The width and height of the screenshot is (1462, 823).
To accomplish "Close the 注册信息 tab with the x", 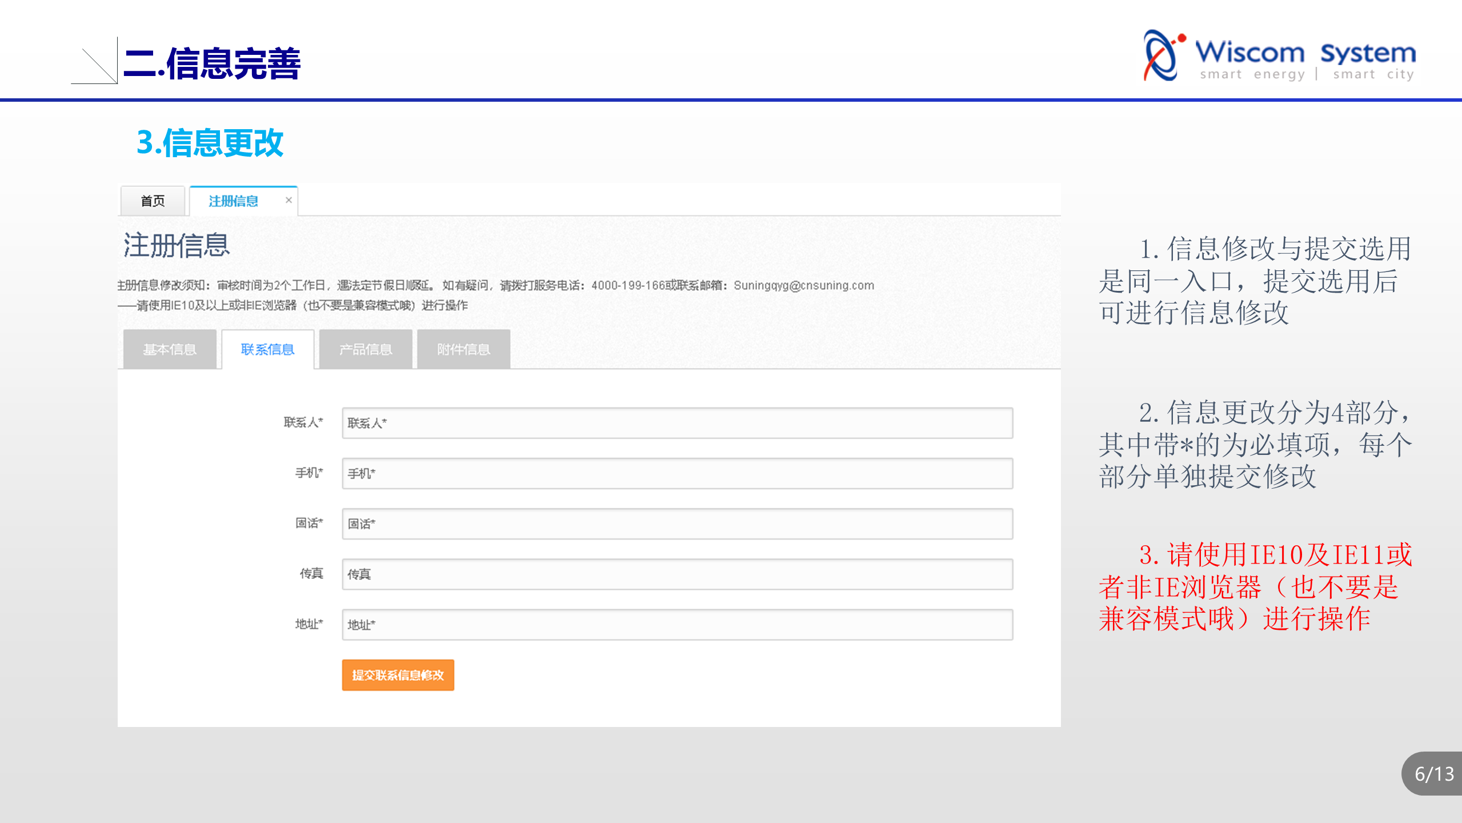I will 289,200.
